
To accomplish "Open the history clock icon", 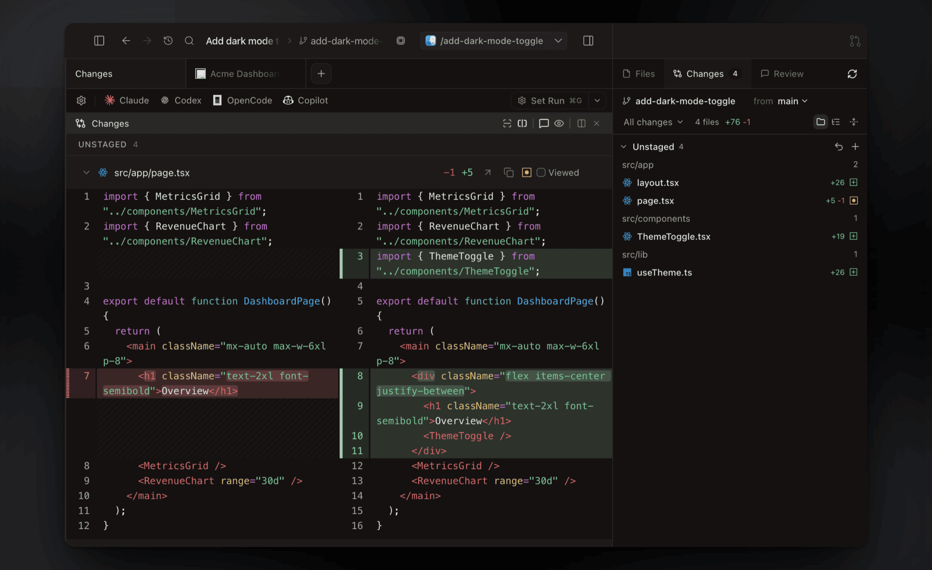I will (x=168, y=41).
